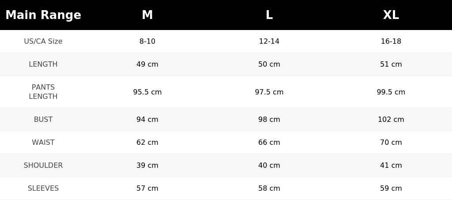
Task: Click the SHOULDER row label
Action: pos(43,166)
